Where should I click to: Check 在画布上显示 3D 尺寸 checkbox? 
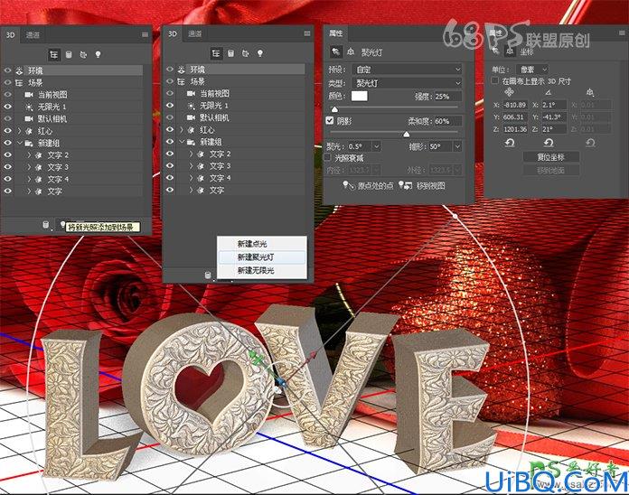(x=494, y=80)
